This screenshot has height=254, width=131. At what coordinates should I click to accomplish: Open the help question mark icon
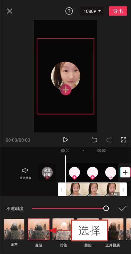click(69, 11)
